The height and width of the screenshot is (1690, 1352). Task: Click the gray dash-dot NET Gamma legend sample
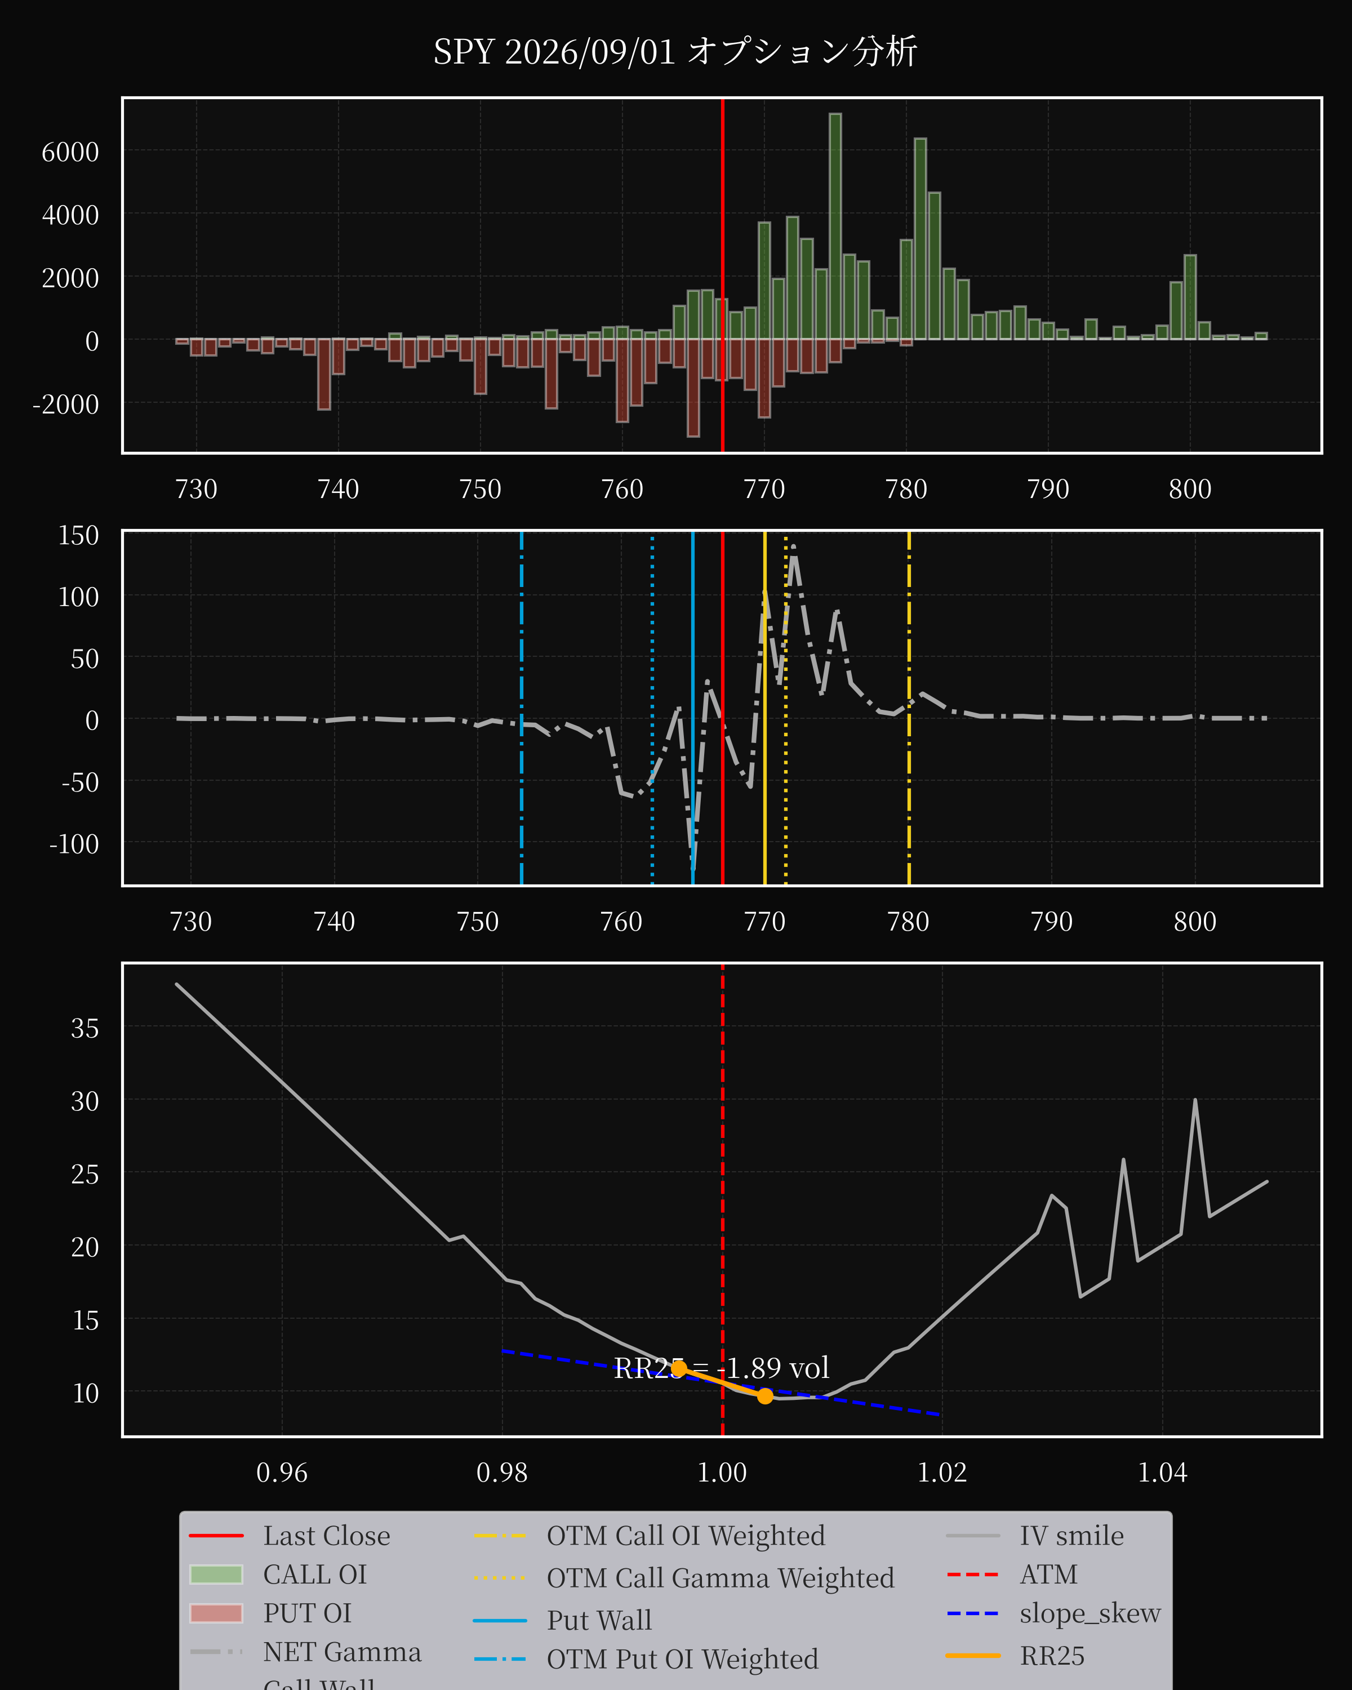(216, 1652)
